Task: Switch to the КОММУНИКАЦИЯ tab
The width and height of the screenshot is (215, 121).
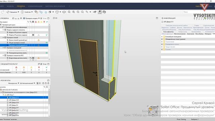Action: (35, 6)
